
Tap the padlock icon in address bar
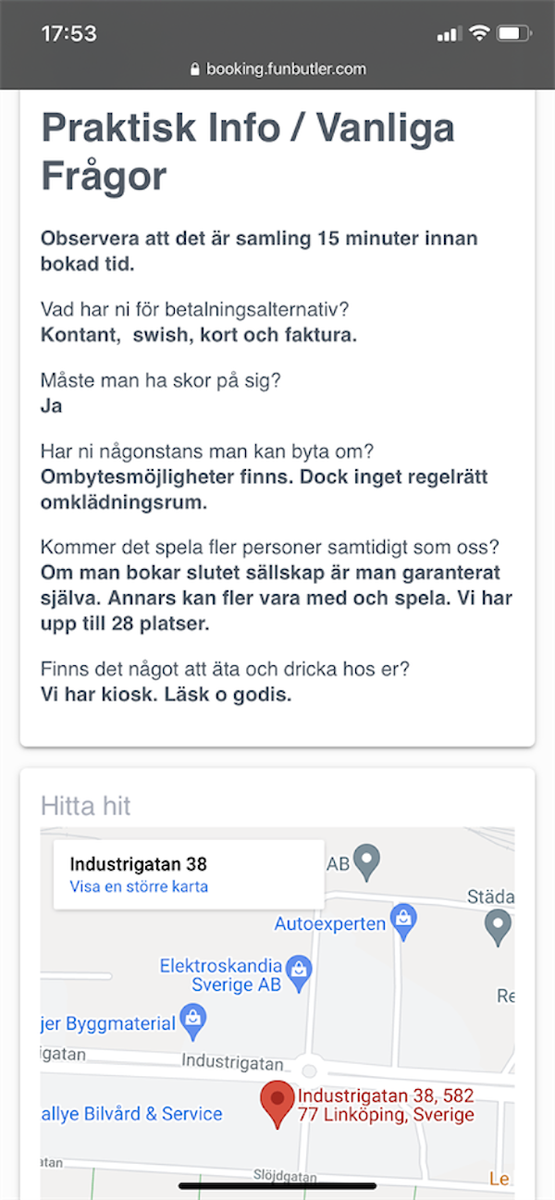pyautogui.click(x=194, y=69)
